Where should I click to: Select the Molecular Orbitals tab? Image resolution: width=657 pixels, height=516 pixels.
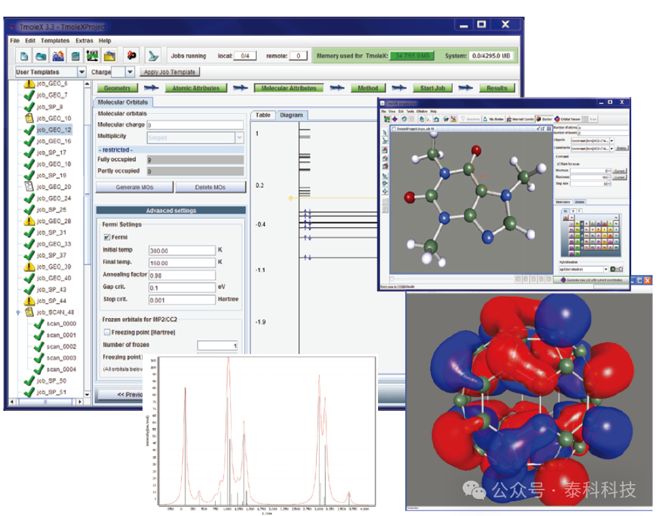[x=123, y=102]
